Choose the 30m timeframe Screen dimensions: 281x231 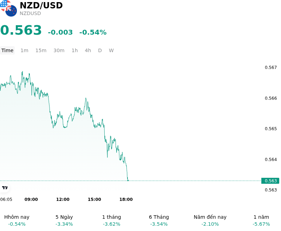point(59,50)
